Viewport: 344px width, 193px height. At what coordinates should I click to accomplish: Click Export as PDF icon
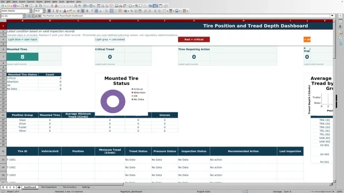(x=23, y=6)
